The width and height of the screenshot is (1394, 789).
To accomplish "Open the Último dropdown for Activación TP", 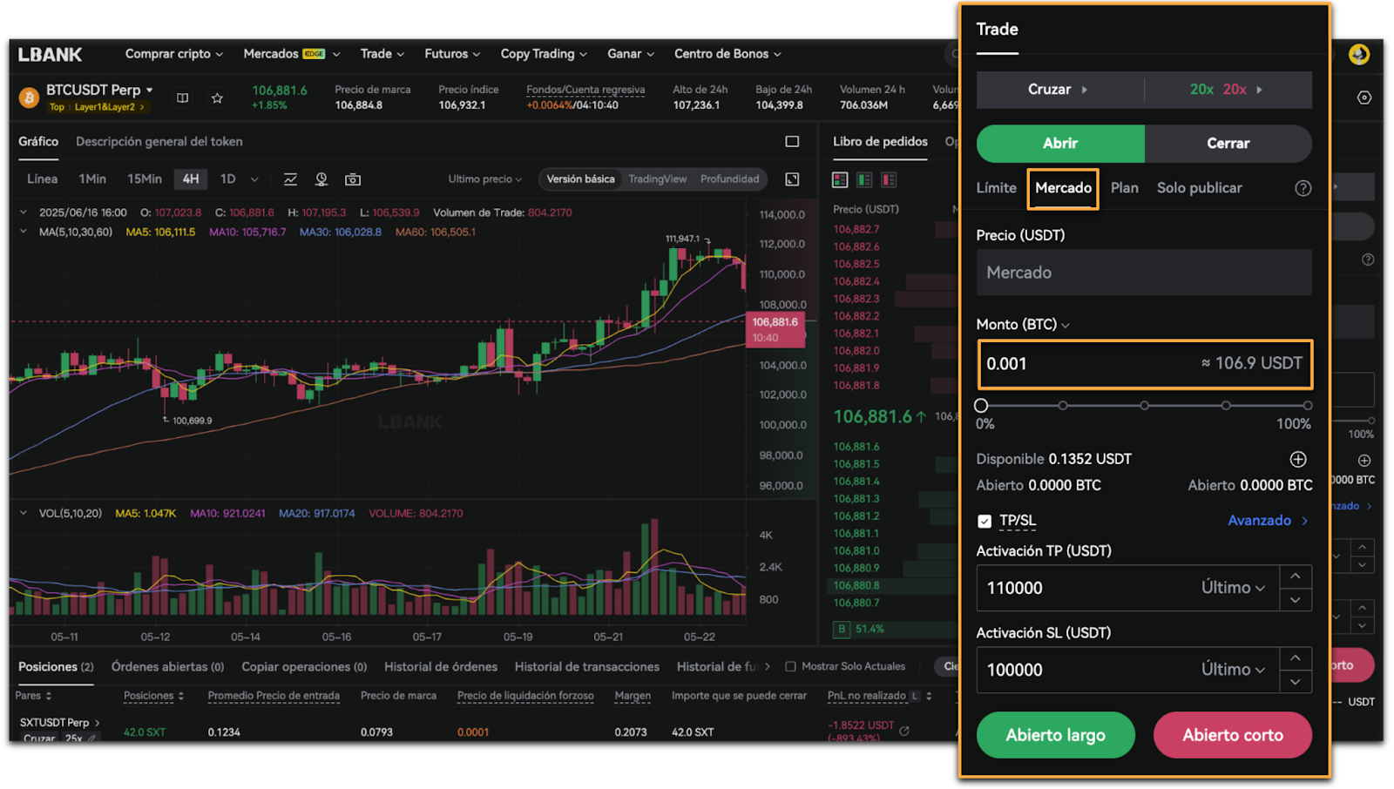I will pyautogui.click(x=1233, y=588).
